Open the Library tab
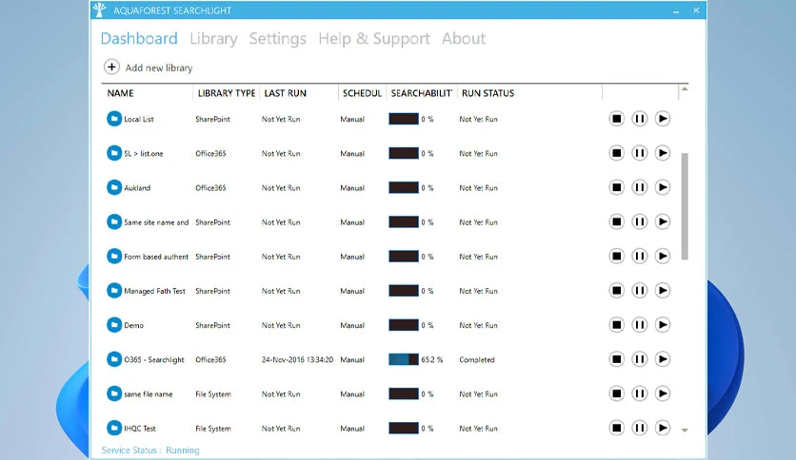Viewport: 796px width, 460px height. (x=213, y=39)
